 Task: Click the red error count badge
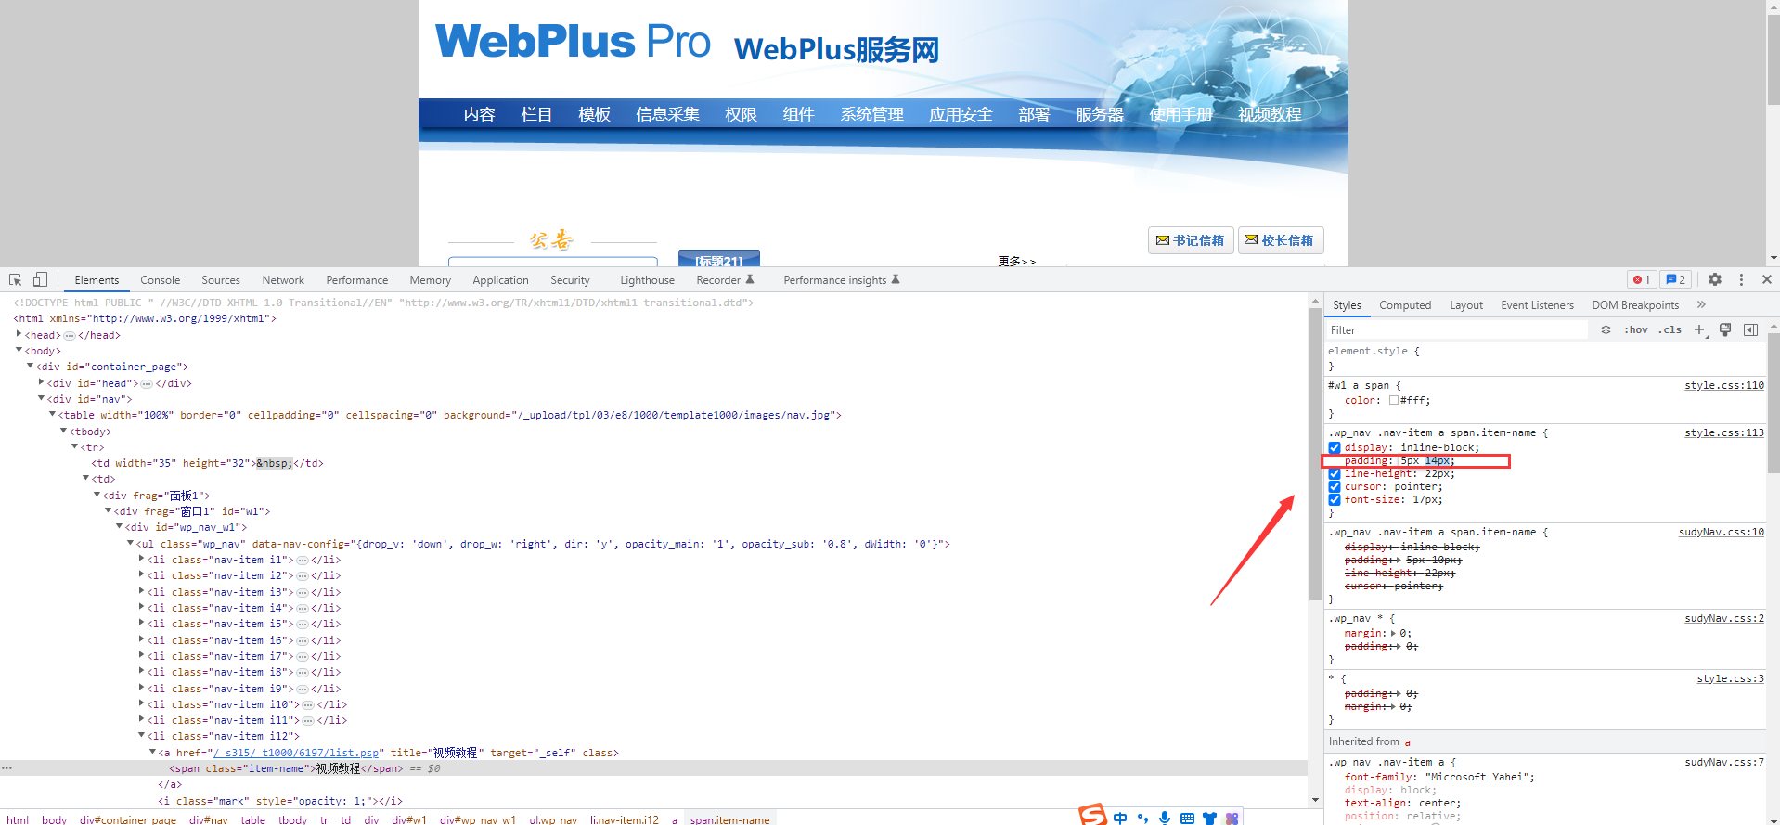coord(1642,279)
